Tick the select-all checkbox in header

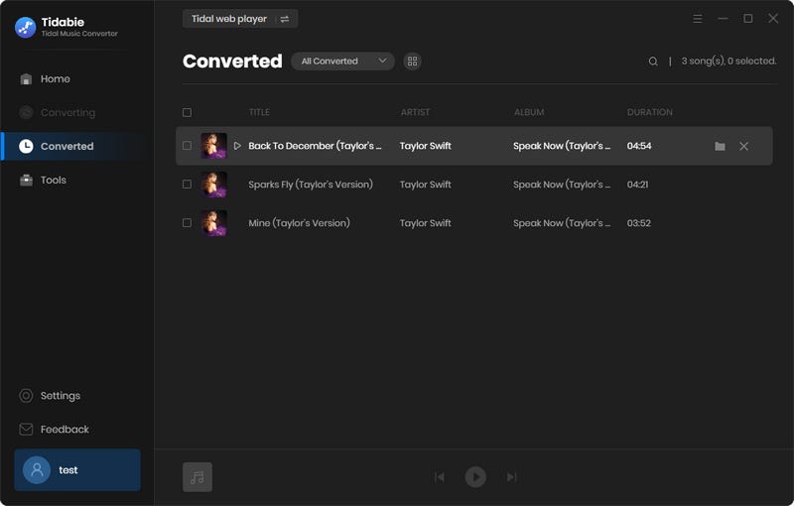[x=187, y=112]
